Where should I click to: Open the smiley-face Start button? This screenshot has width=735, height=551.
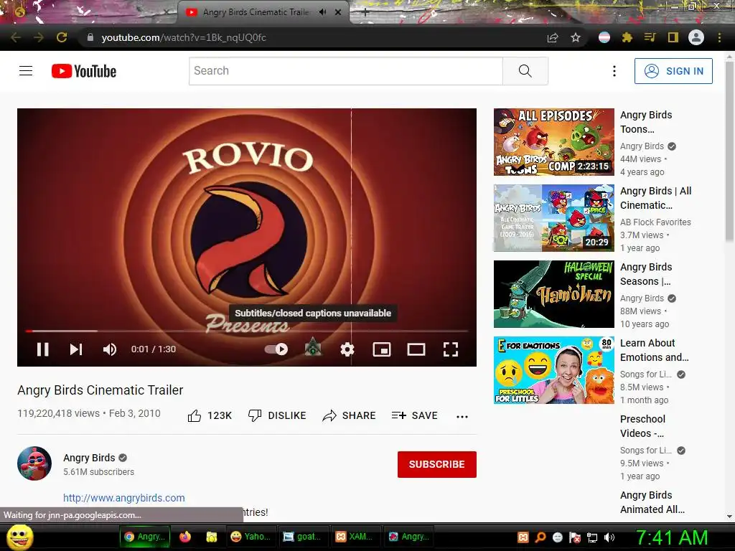click(19, 537)
